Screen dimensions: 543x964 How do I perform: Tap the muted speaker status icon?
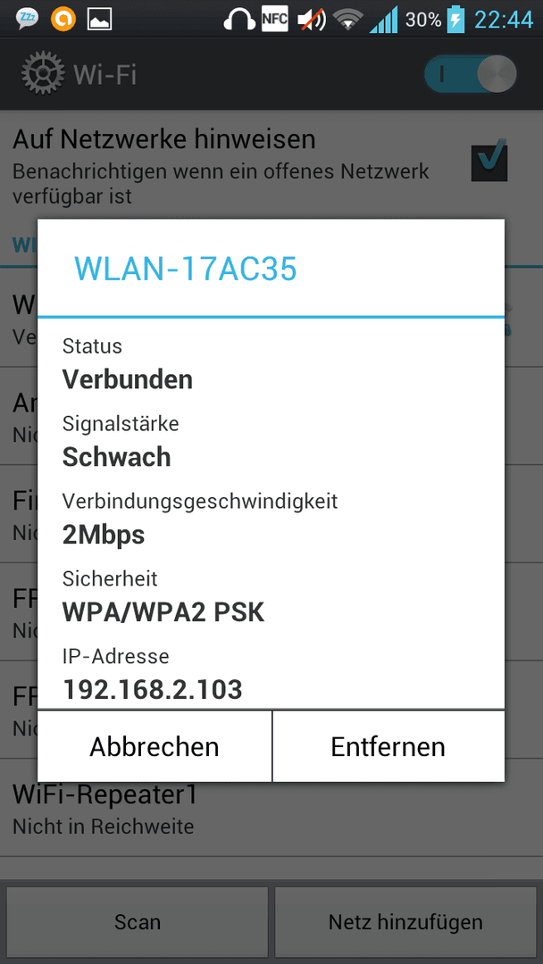[312, 21]
